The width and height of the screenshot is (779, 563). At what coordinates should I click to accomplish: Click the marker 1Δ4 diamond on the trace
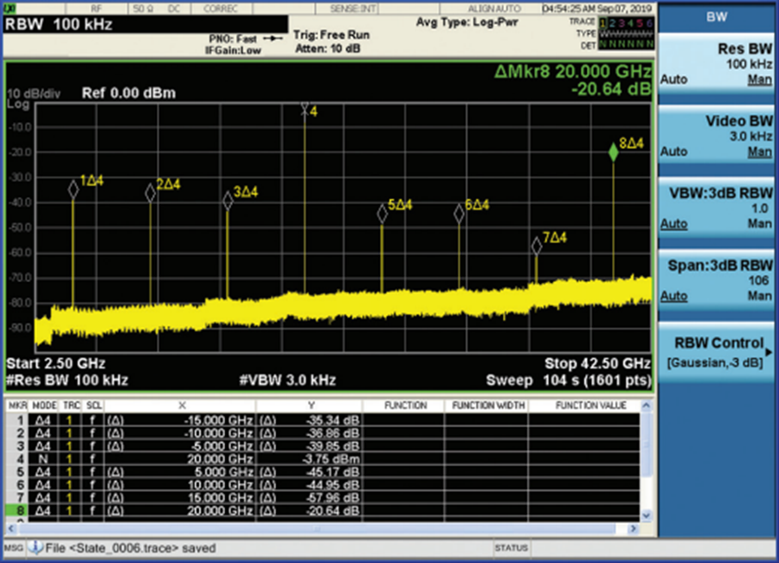74,190
